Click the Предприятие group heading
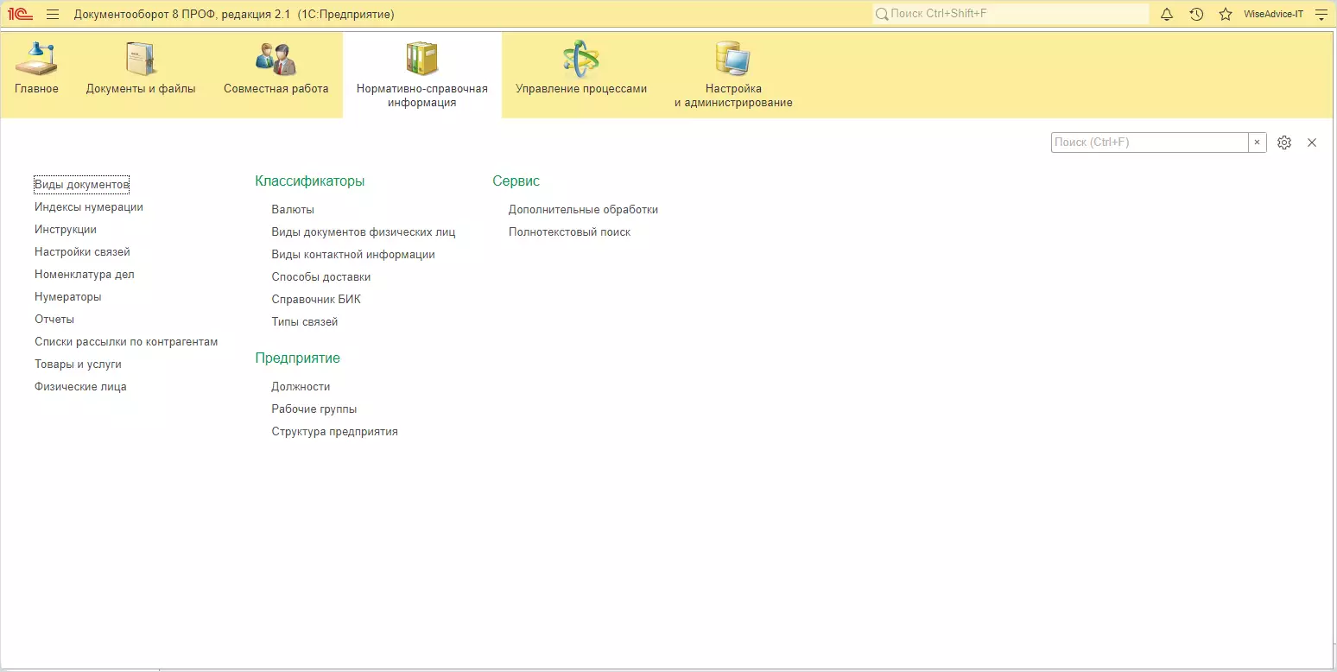 coord(298,358)
